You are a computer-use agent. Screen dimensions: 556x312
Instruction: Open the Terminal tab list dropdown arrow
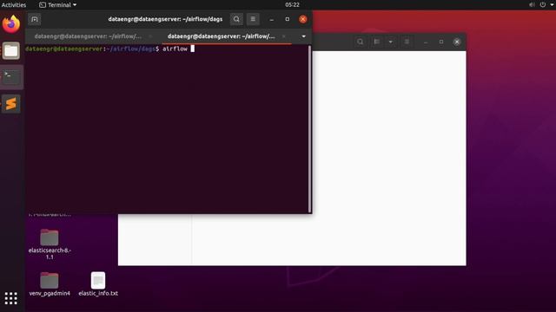click(303, 36)
